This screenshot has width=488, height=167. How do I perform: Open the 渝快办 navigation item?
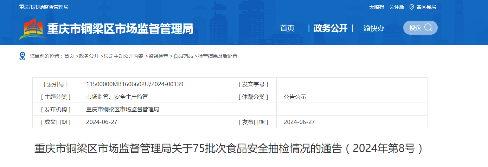(373, 28)
